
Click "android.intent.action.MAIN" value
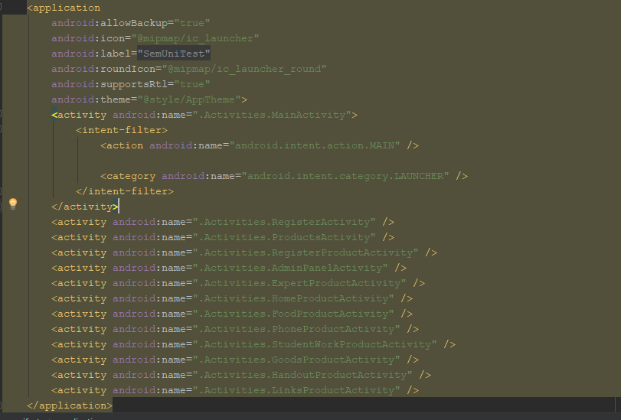coord(315,145)
